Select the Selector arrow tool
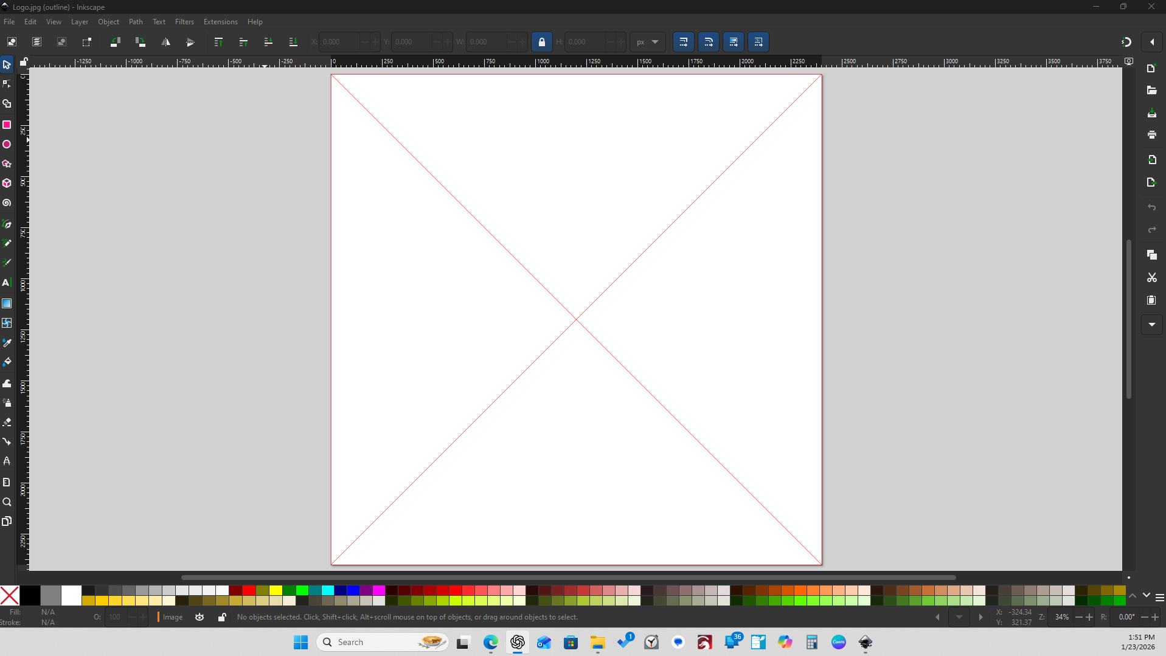 point(7,64)
